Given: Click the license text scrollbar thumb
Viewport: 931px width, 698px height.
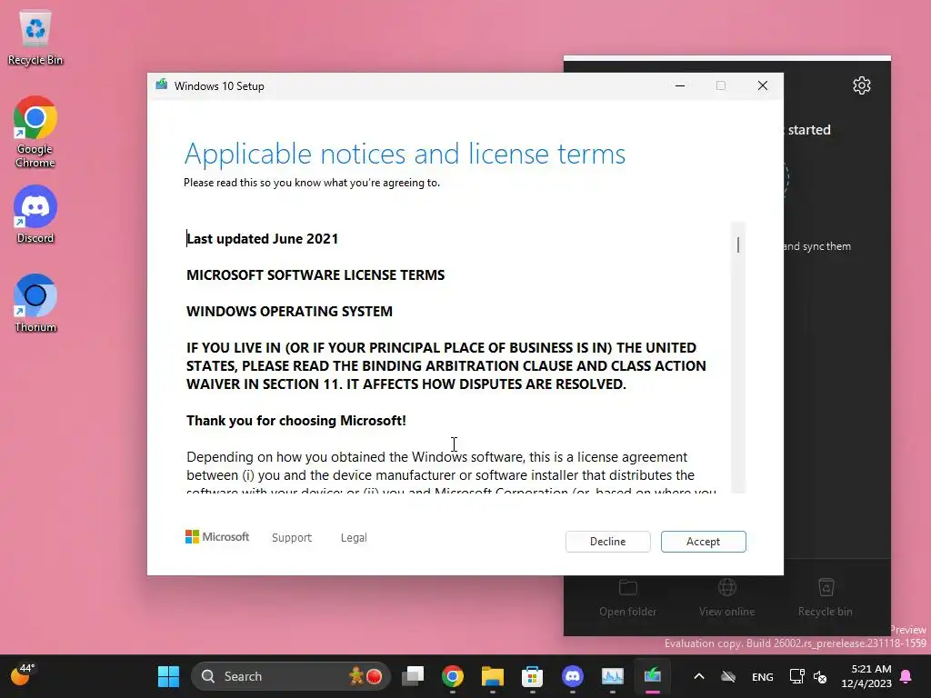Looking at the screenshot, I should (738, 244).
